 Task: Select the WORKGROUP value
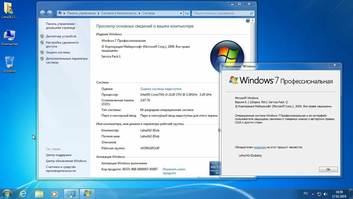(150, 148)
